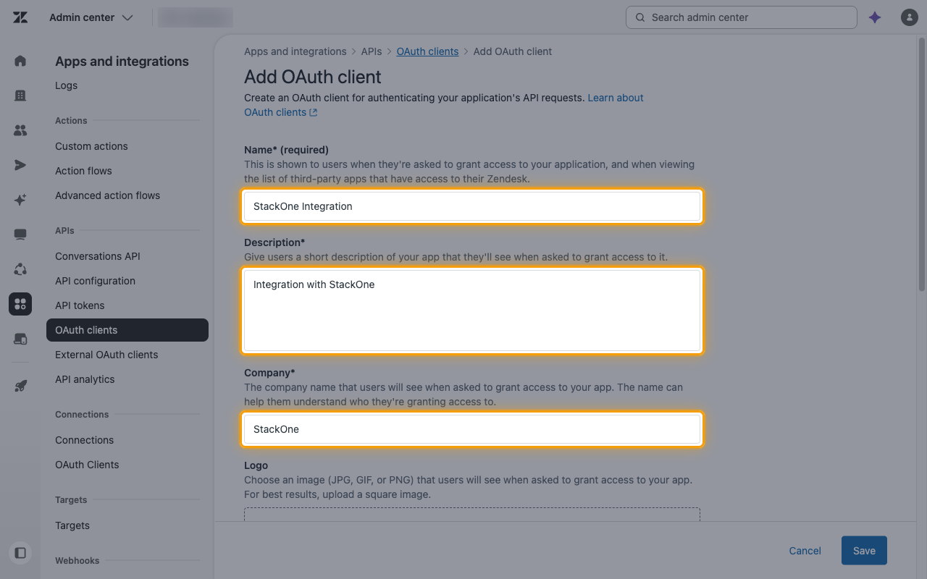The width and height of the screenshot is (927, 579).
Task: Open the rocket icon in sidebar
Action: pos(20,386)
